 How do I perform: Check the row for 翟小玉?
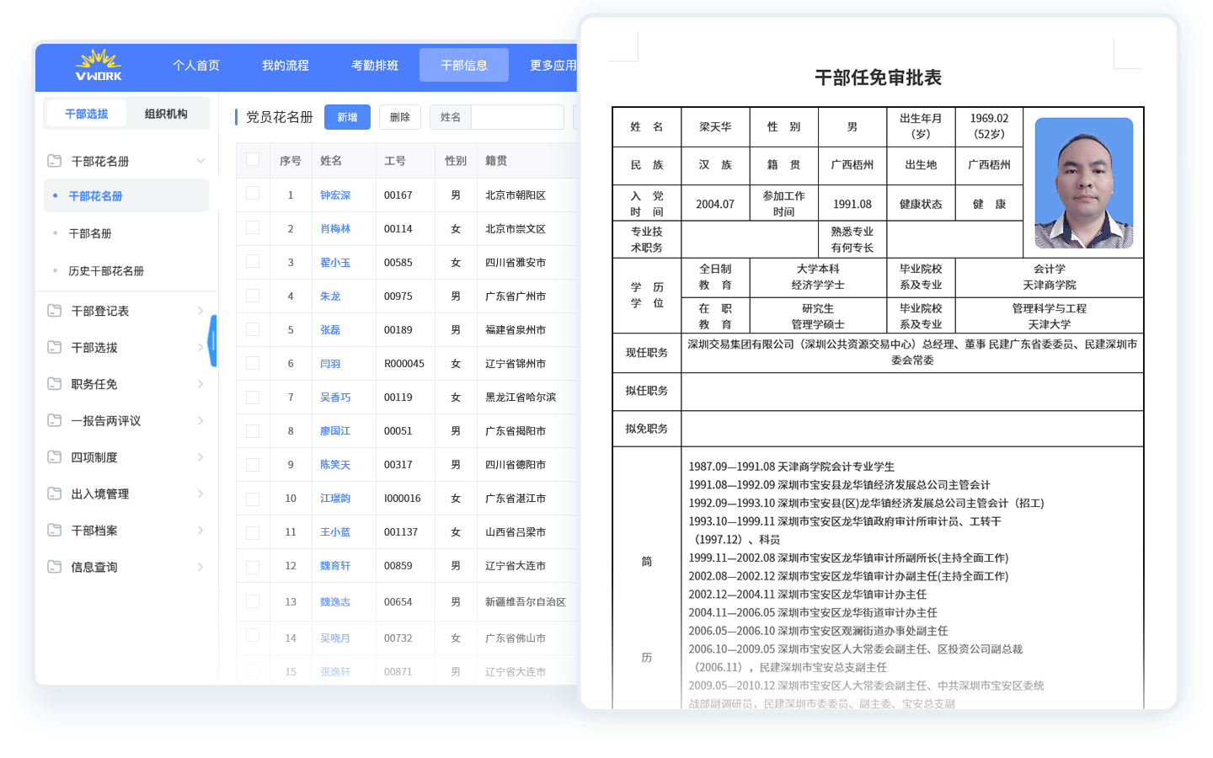tap(253, 261)
